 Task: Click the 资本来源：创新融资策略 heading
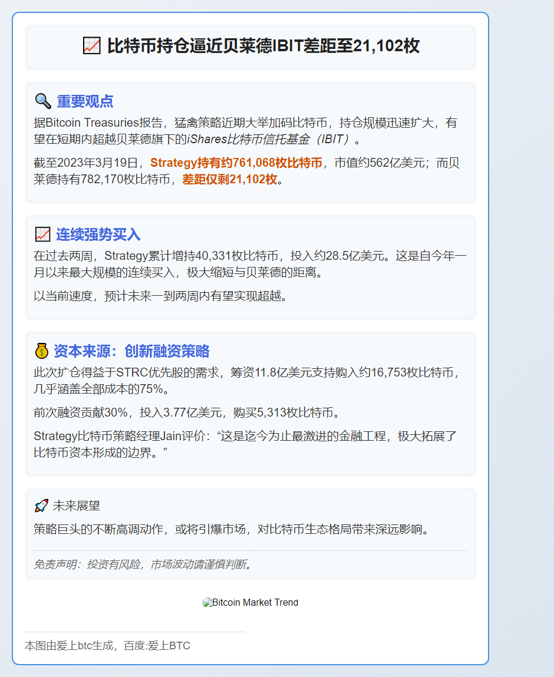[131, 351]
